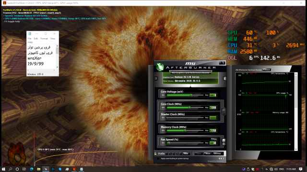Image resolution: width=307 pixels, height=172 pixels.
Task: Click Detach in Hardware Monitor
Action: (267, 70)
